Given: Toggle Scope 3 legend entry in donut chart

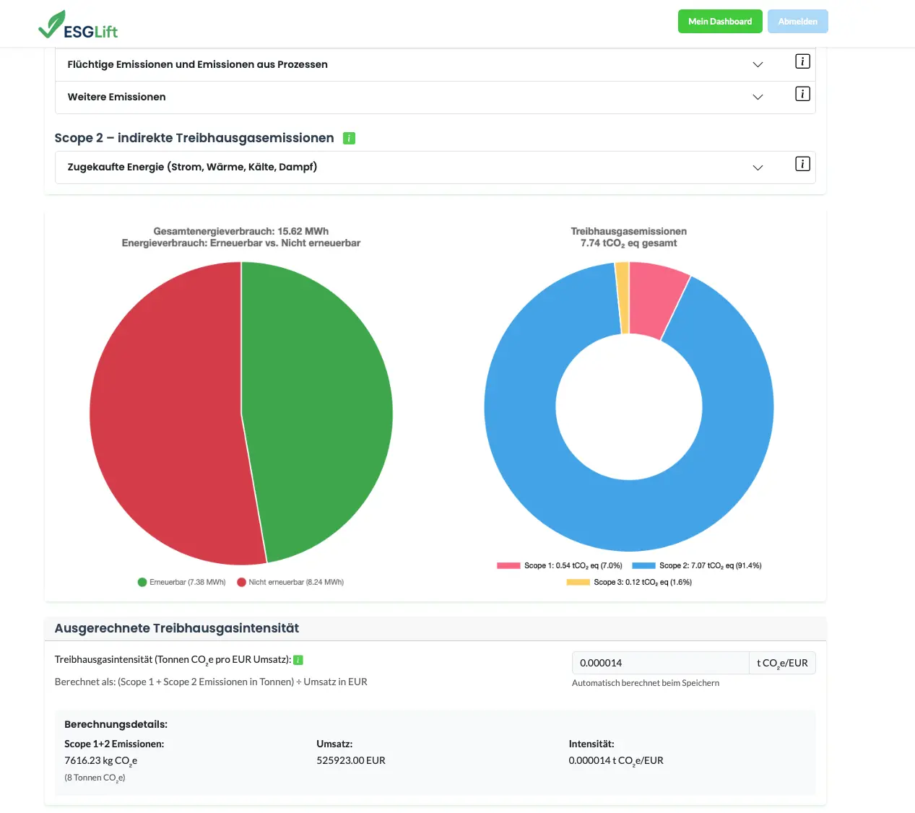Looking at the screenshot, I should [629, 582].
